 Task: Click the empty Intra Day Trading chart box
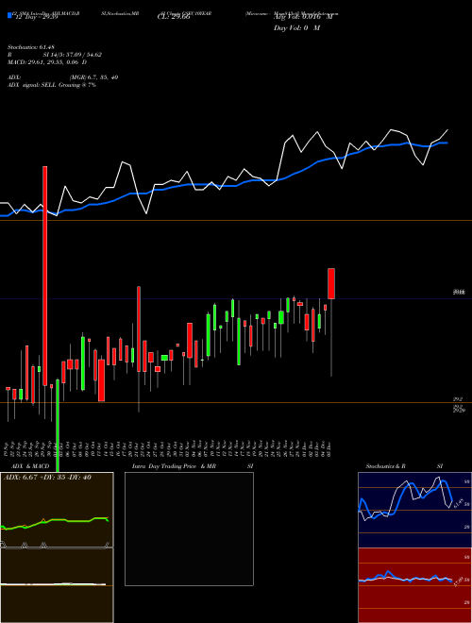(x=189, y=529)
